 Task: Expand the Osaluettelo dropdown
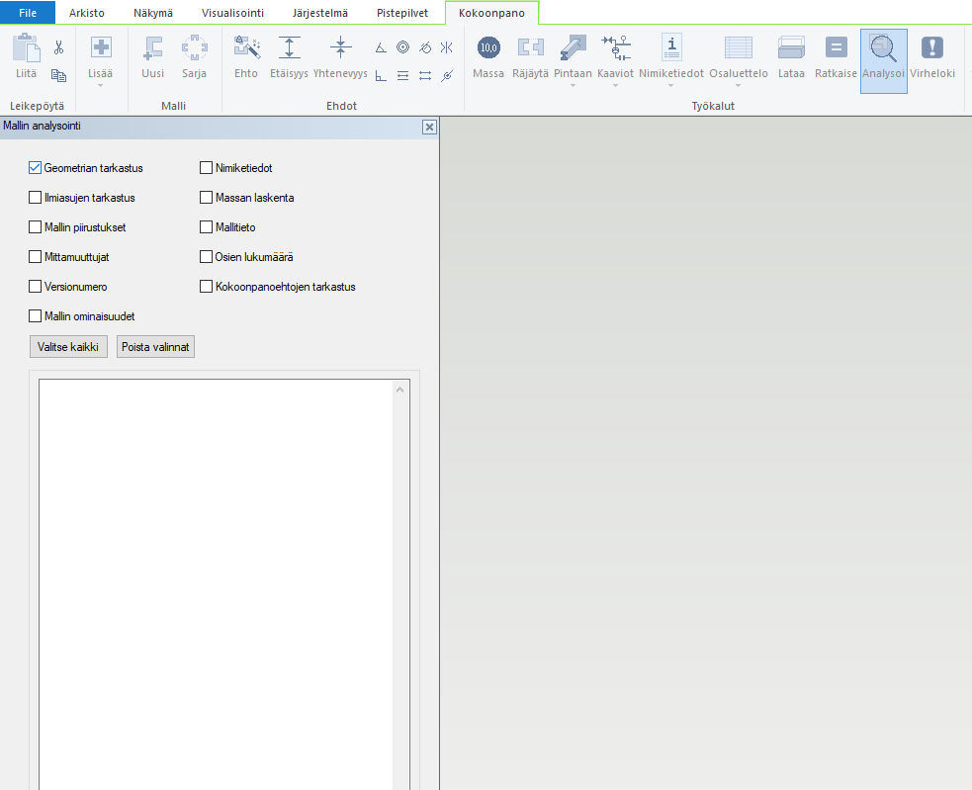[738, 85]
